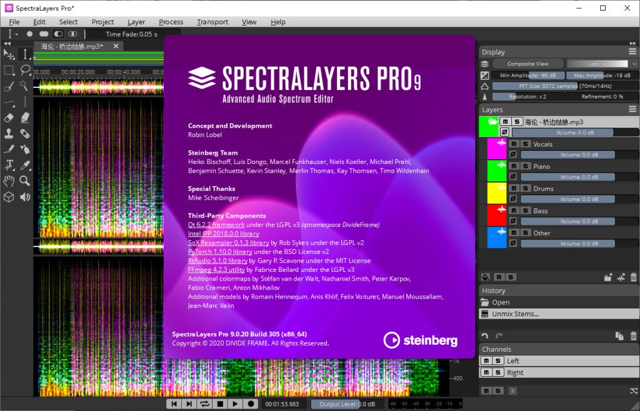Select the Magic Wand tool
Screen dimensions: 640x411
25,86
